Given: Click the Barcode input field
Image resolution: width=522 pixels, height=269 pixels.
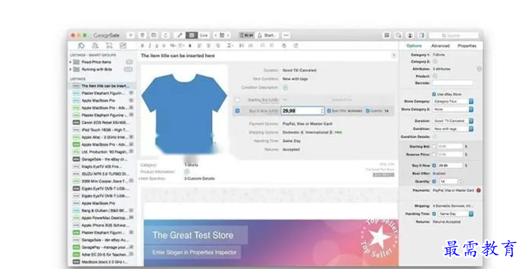Looking at the screenshot, I should coord(453,83).
